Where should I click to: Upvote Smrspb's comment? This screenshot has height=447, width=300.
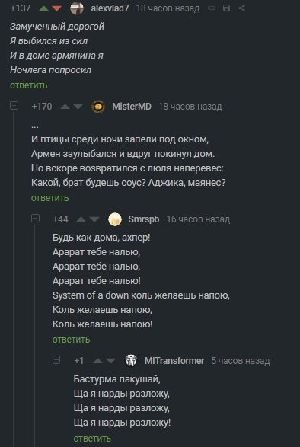(x=81, y=219)
